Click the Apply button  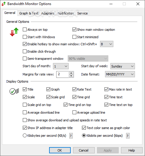pyautogui.click(x=108, y=150)
